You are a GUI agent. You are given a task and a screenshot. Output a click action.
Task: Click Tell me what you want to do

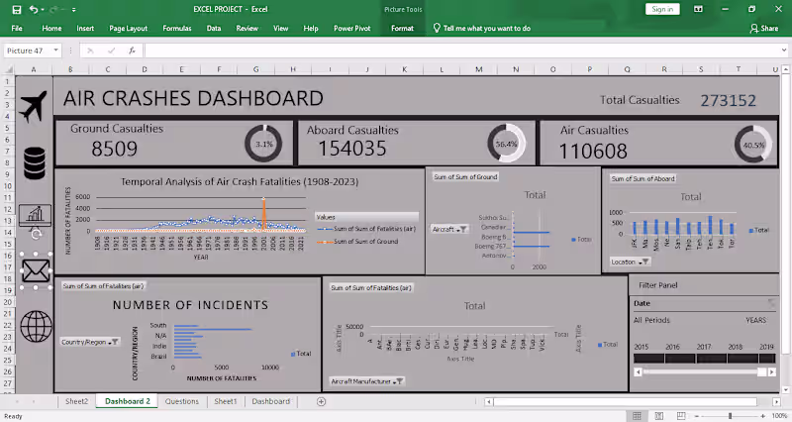tap(487, 29)
